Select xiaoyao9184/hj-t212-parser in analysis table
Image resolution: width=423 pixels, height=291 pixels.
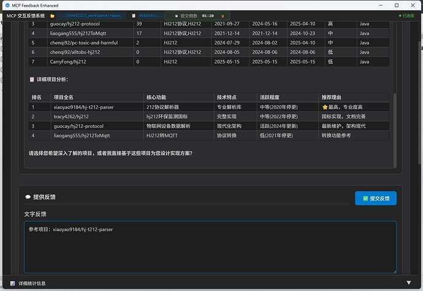click(x=83, y=107)
